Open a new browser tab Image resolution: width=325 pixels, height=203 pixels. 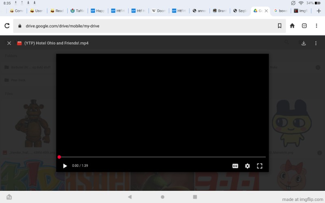318,11
